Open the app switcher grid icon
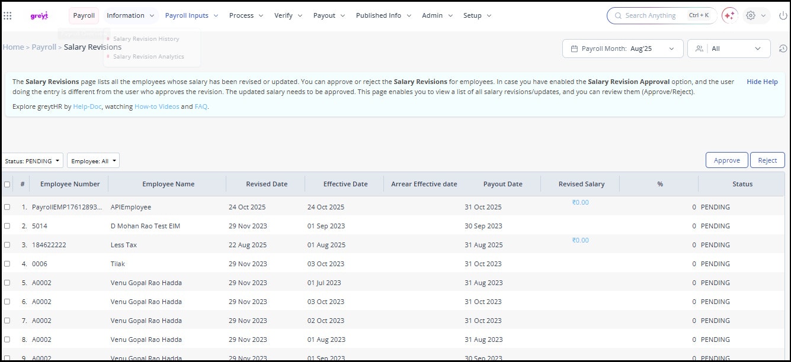 pos(8,16)
